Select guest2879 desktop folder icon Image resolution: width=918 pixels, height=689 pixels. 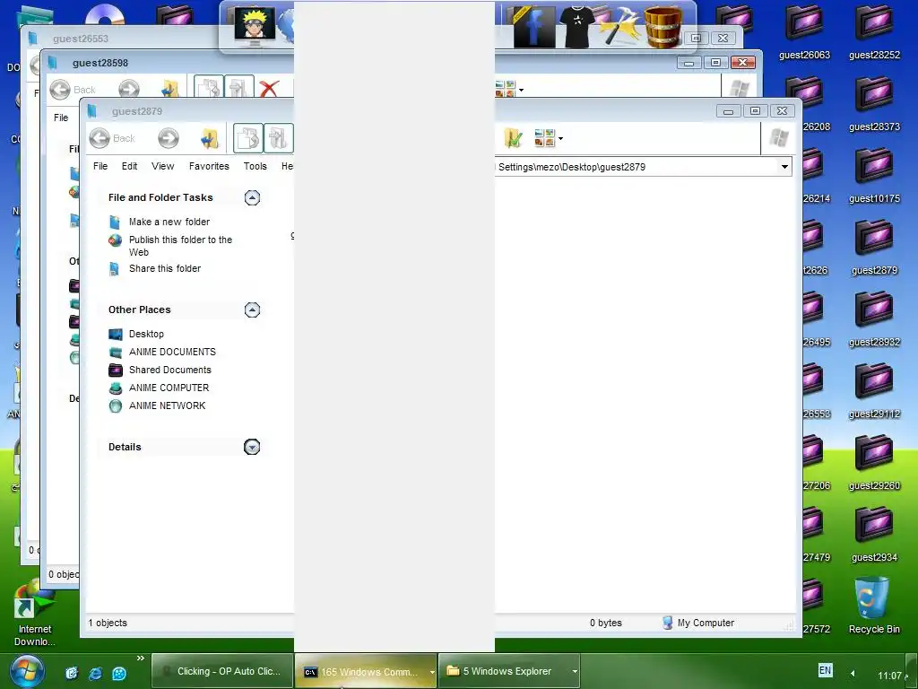click(x=874, y=248)
